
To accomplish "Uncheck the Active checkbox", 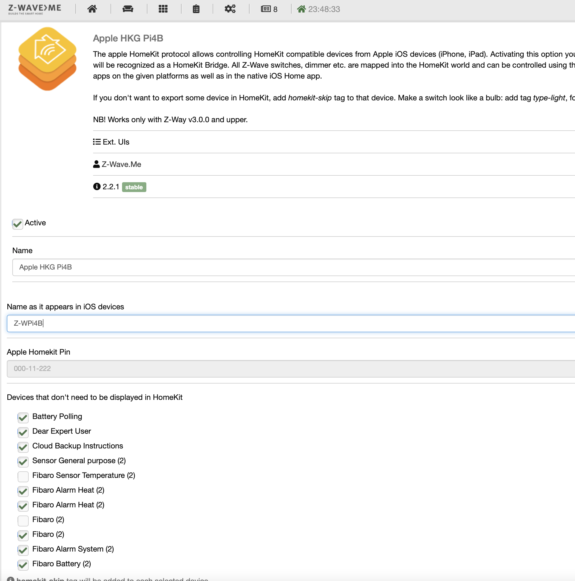I will click(17, 224).
